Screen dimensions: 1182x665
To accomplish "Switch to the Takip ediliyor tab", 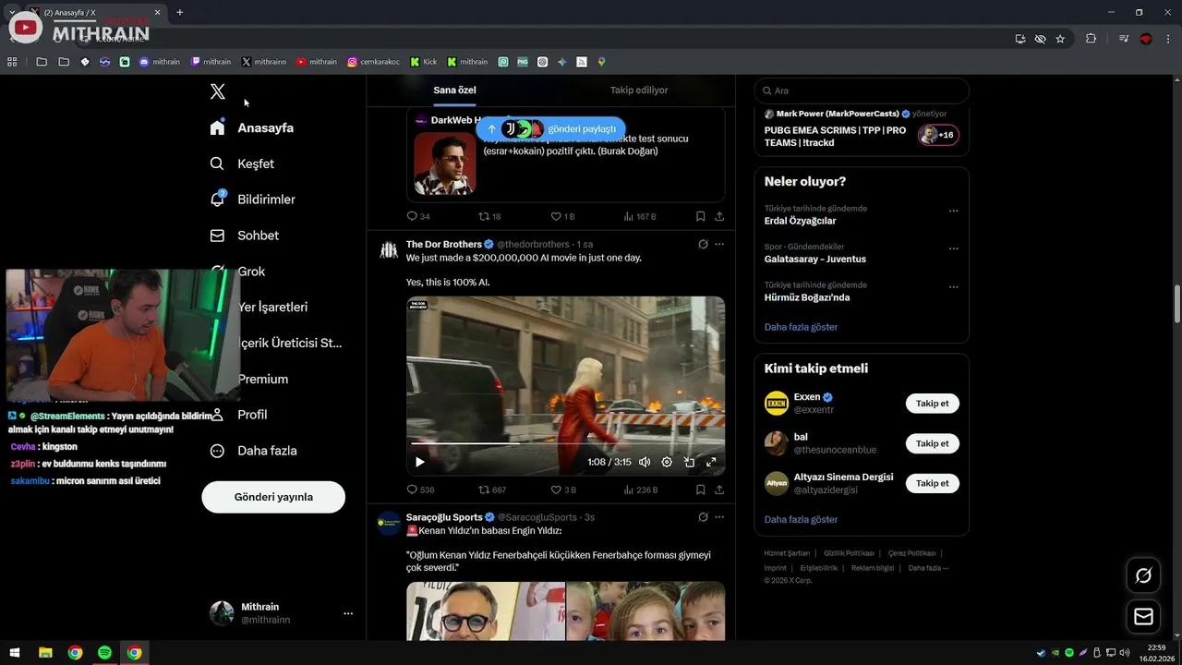I will pyautogui.click(x=639, y=91).
